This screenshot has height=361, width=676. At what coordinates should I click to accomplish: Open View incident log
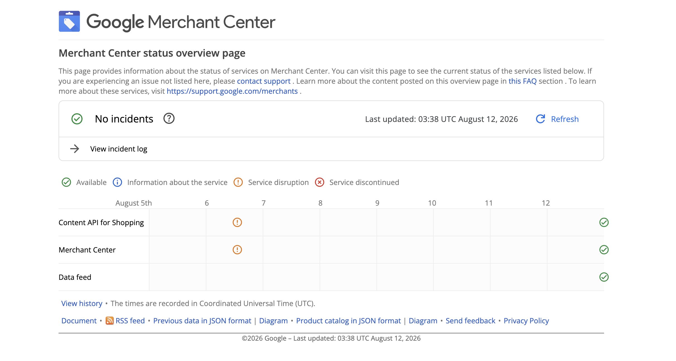(119, 149)
